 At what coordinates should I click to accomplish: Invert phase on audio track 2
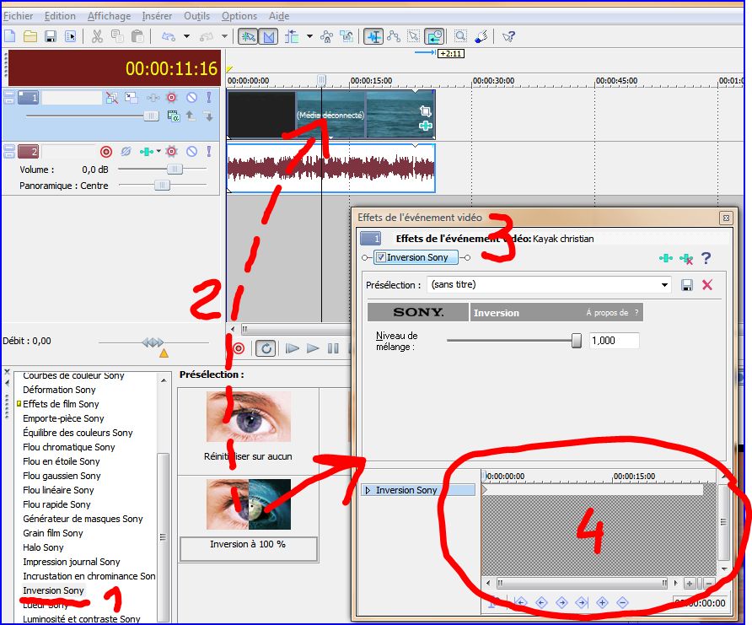(126, 152)
